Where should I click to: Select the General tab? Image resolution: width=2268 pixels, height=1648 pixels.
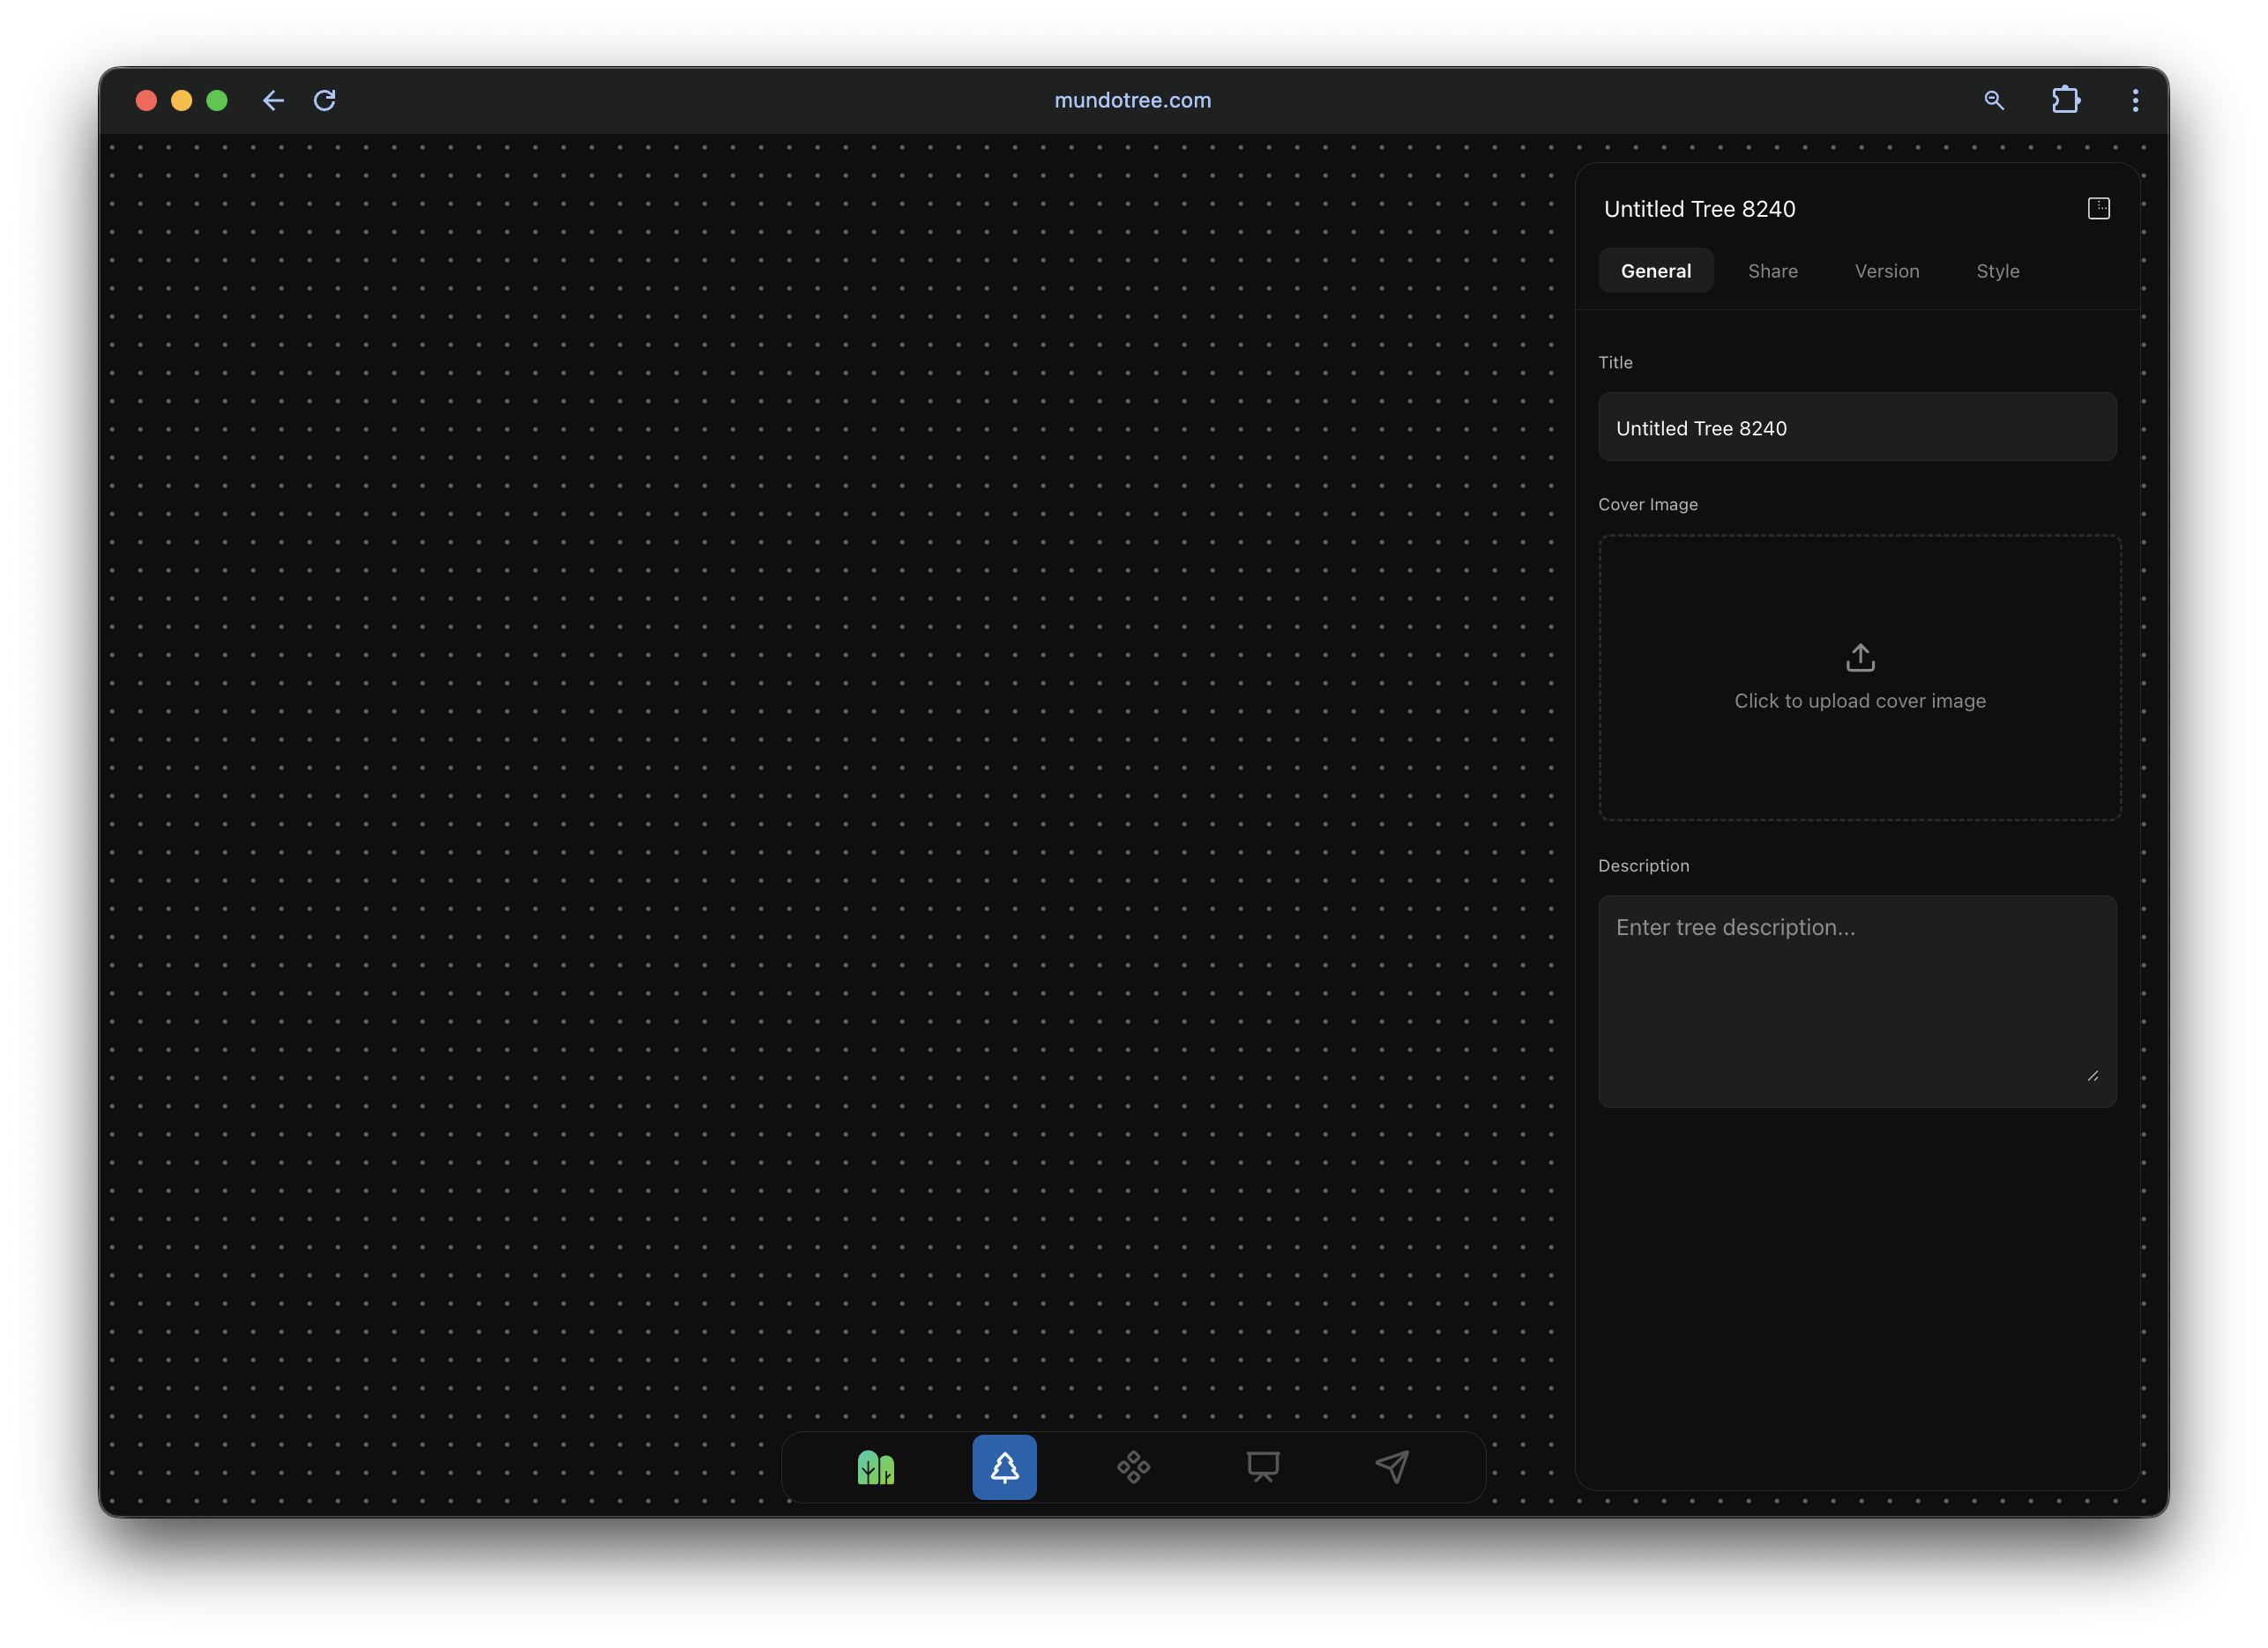pos(1655,271)
